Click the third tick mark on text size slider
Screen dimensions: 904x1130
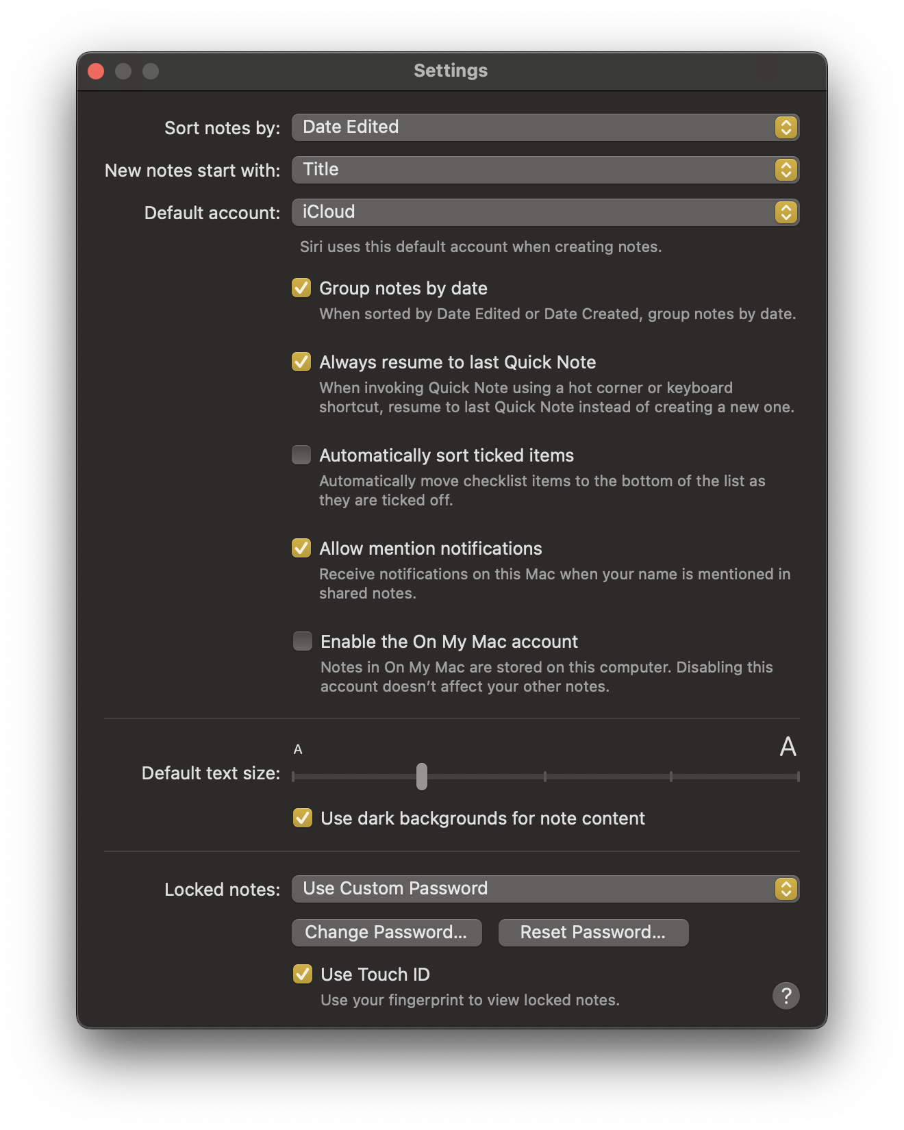point(545,777)
